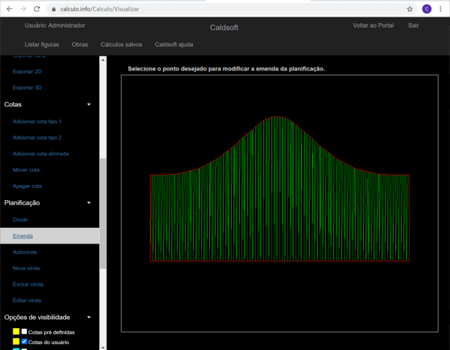Uncheck the Cotas do usuário checkbox
450x350 pixels.
[x=24, y=342]
